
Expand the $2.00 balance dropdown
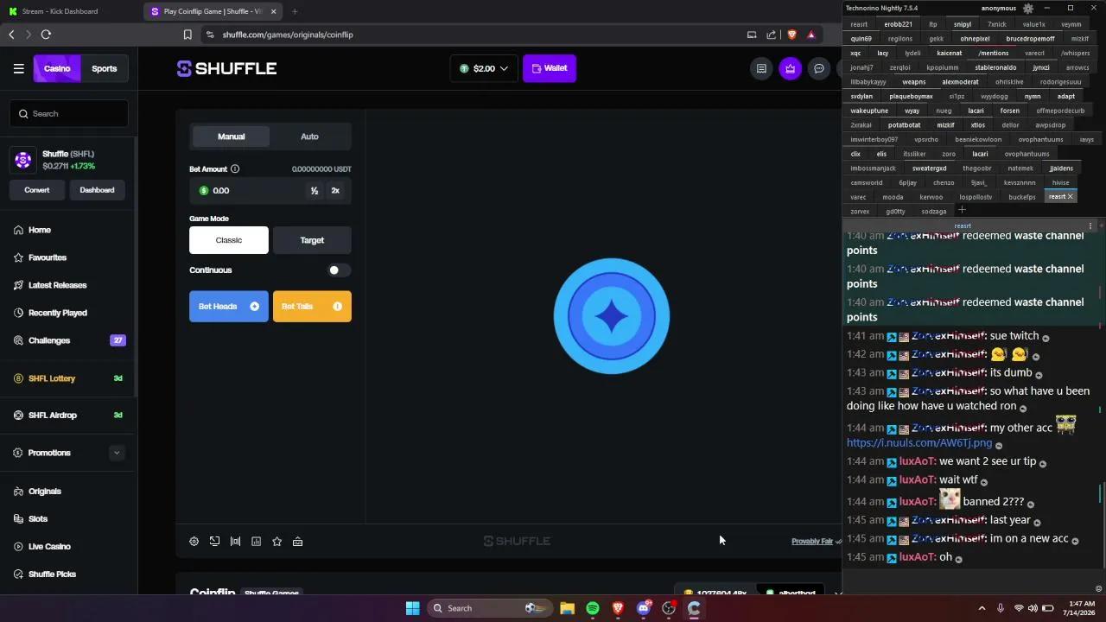[x=484, y=68]
